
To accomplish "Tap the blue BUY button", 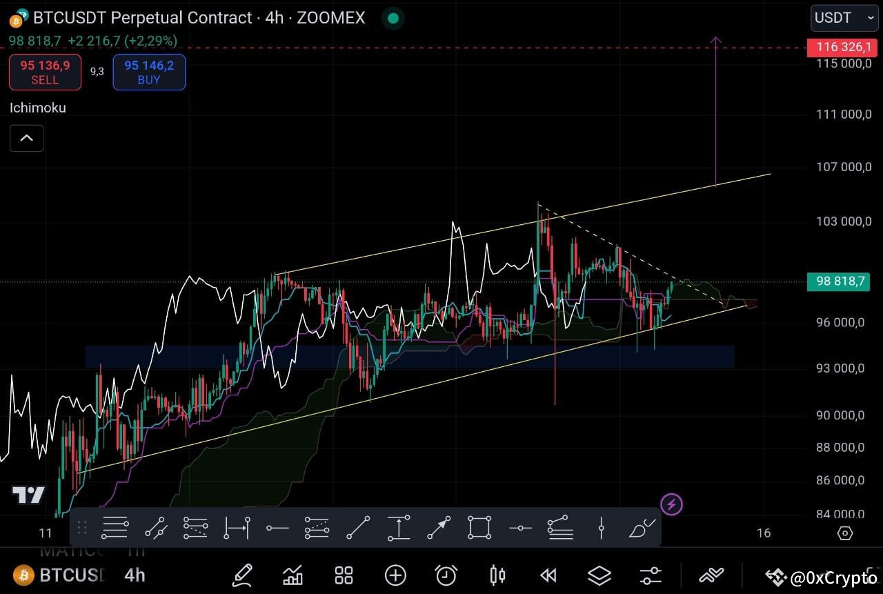I will pyautogui.click(x=149, y=72).
